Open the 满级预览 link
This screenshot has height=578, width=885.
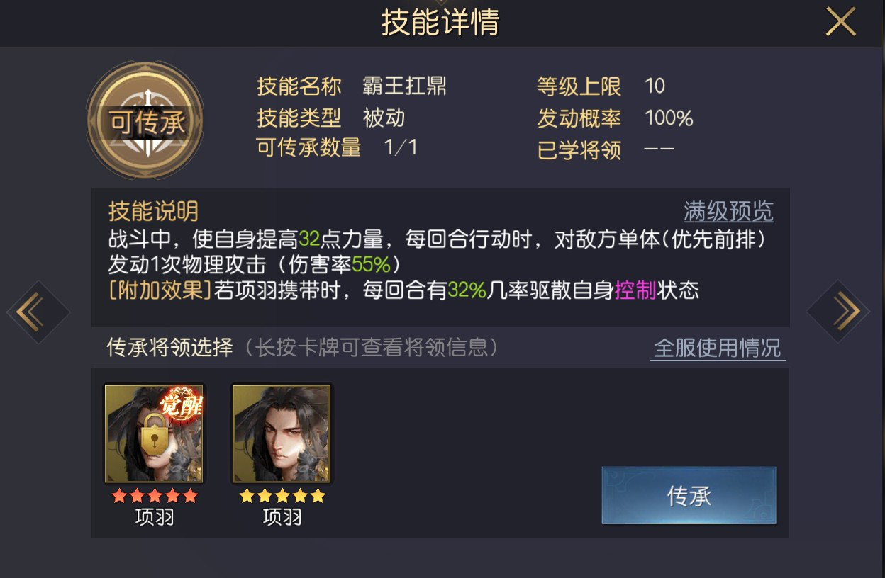(728, 212)
